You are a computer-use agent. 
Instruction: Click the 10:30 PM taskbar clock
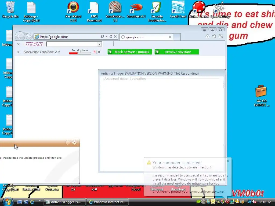pos(265,202)
